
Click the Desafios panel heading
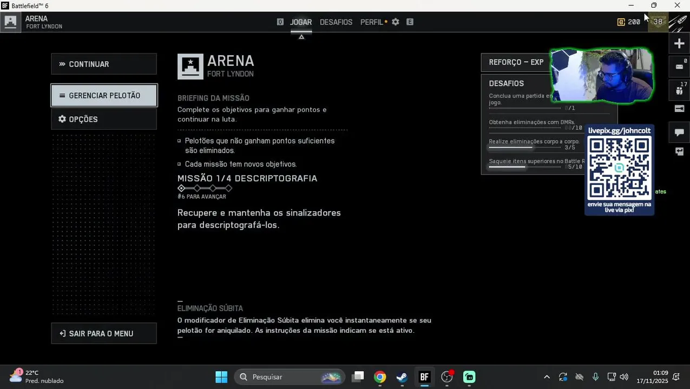point(507,84)
